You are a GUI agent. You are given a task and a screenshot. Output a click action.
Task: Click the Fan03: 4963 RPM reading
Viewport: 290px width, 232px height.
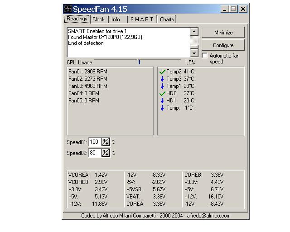point(88,86)
